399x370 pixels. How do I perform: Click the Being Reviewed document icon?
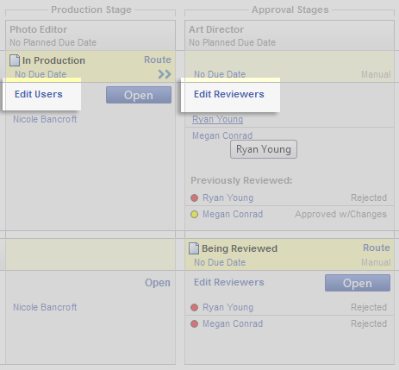pyautogui.click(x=194, y=248)
